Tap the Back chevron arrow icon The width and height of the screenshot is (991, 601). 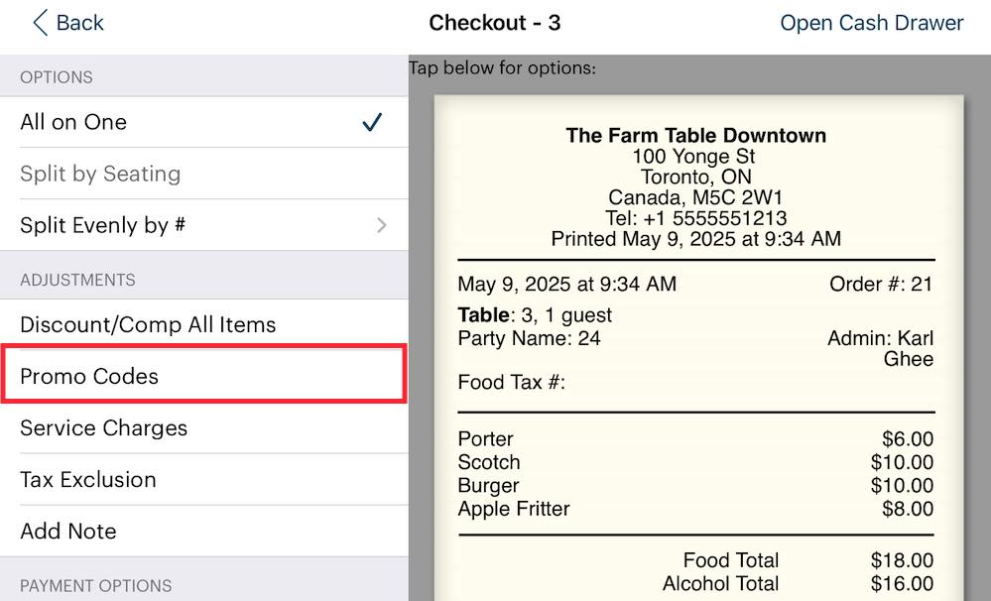[x=40, y=23]
